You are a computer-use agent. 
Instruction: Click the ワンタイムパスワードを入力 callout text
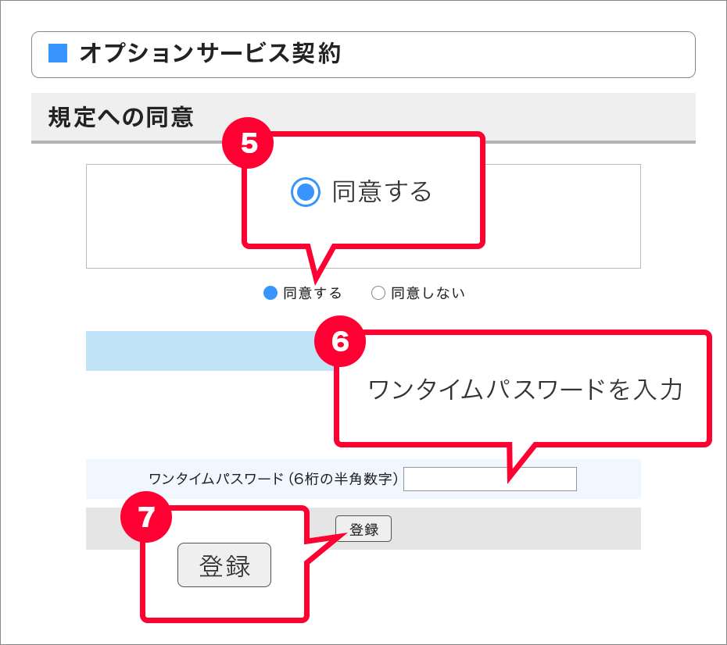(x=525, y=390)
